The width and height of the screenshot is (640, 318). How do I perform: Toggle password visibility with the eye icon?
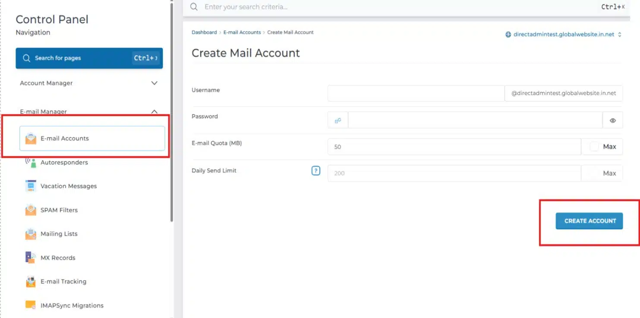click(613, 120)
